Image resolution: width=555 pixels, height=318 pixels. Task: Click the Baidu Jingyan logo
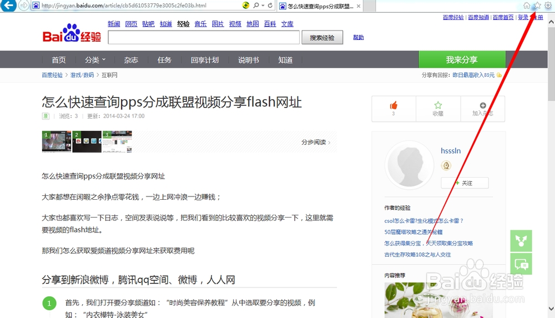tap(72, 33)
